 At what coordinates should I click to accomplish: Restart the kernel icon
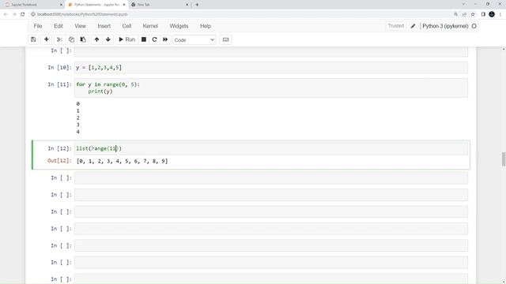pyautogui.click(x=155, y=39)
